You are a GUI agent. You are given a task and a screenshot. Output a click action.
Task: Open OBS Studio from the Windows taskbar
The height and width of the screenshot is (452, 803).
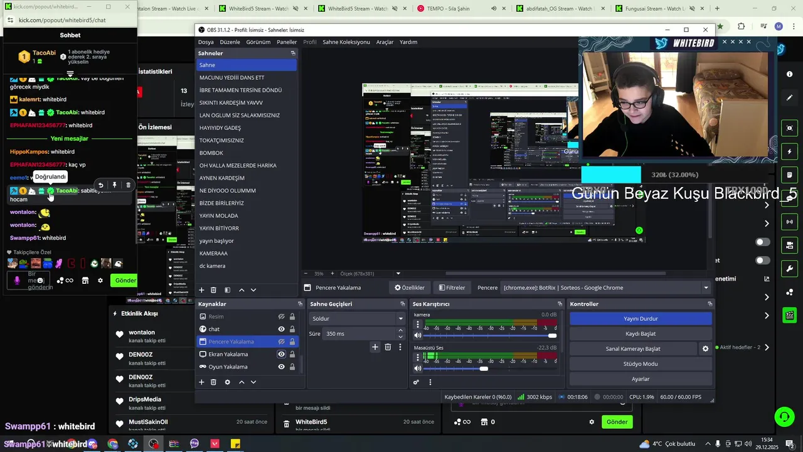(154, 444)
